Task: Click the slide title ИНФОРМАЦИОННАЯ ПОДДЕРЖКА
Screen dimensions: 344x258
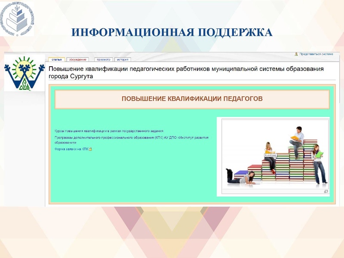Action: pos(172,30)
